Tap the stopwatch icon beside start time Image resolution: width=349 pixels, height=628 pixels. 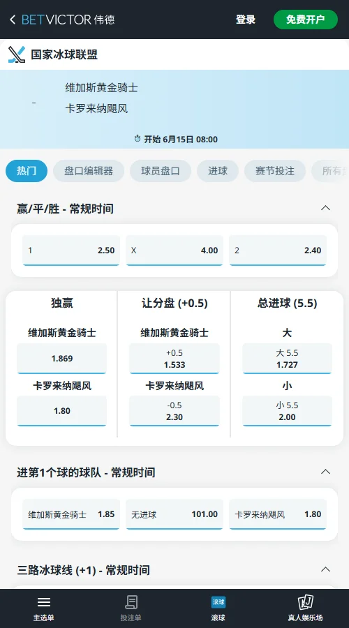[138, 139]
